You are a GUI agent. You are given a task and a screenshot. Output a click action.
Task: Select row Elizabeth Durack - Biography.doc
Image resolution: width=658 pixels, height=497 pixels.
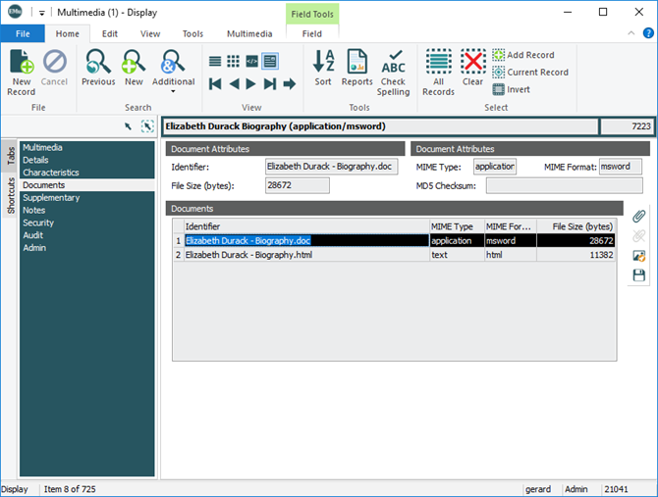pyautogui.click(x=395, y=240)
